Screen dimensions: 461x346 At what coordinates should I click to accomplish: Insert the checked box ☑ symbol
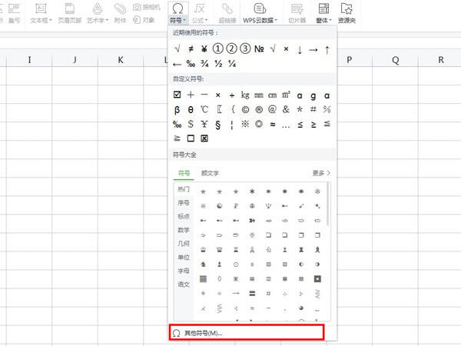click(x=178, y=95)
